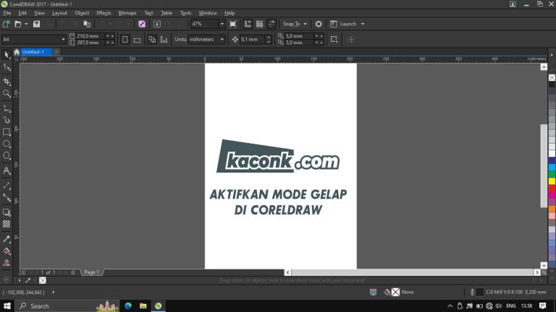Select the Polygon tool

tap(7, 156)
